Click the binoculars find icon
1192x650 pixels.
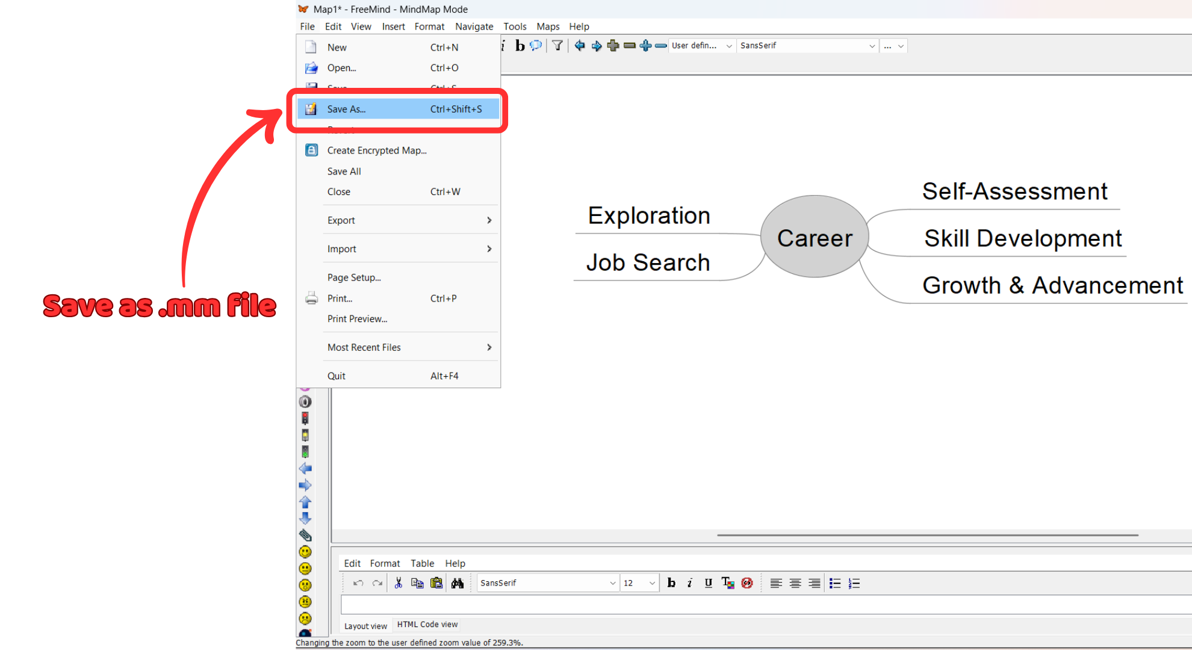tap(458, 583)
